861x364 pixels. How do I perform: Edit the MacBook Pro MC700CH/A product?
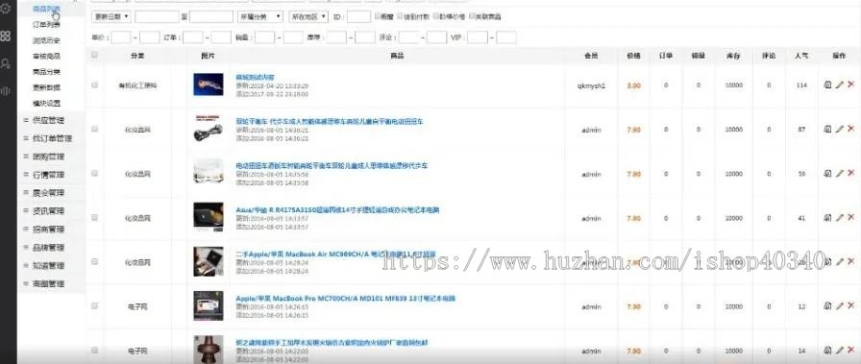[839, 305]
